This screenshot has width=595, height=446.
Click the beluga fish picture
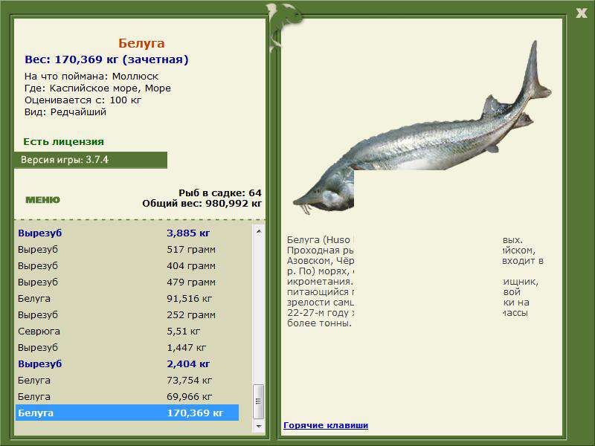point(422,129)
